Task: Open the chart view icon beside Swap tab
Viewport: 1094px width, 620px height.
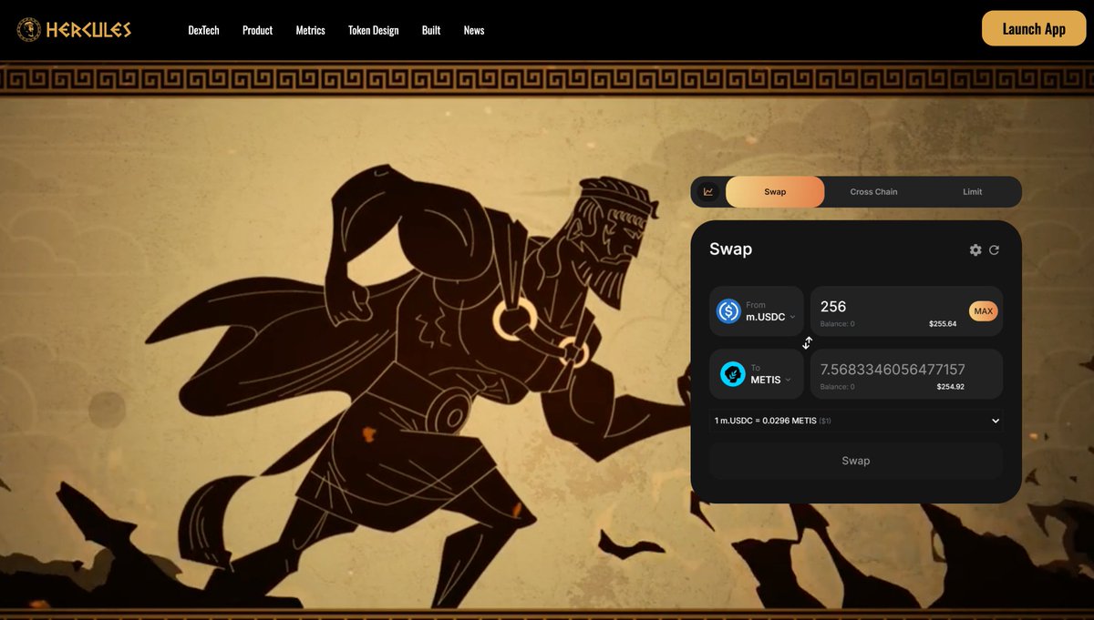Action: [x=708, y=192]
